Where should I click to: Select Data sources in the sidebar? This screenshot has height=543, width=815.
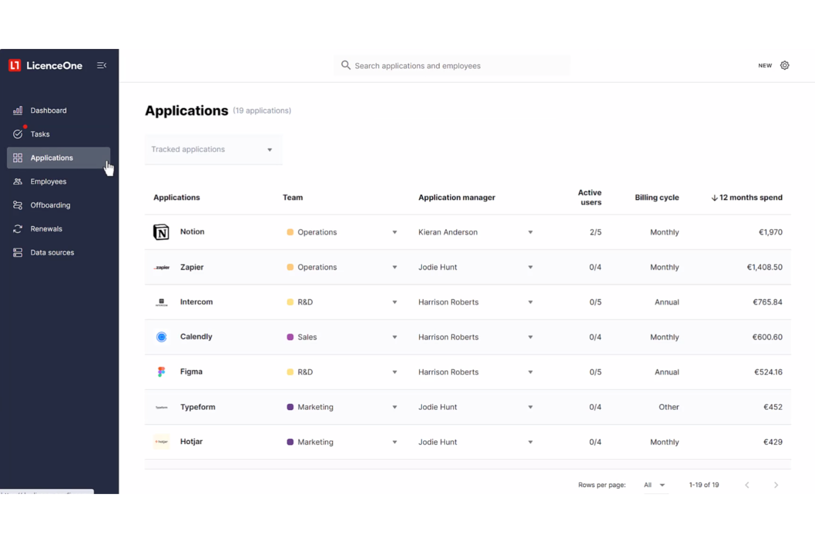tap(52, 252)
